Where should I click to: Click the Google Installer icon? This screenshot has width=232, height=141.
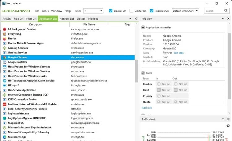[5, 62]
